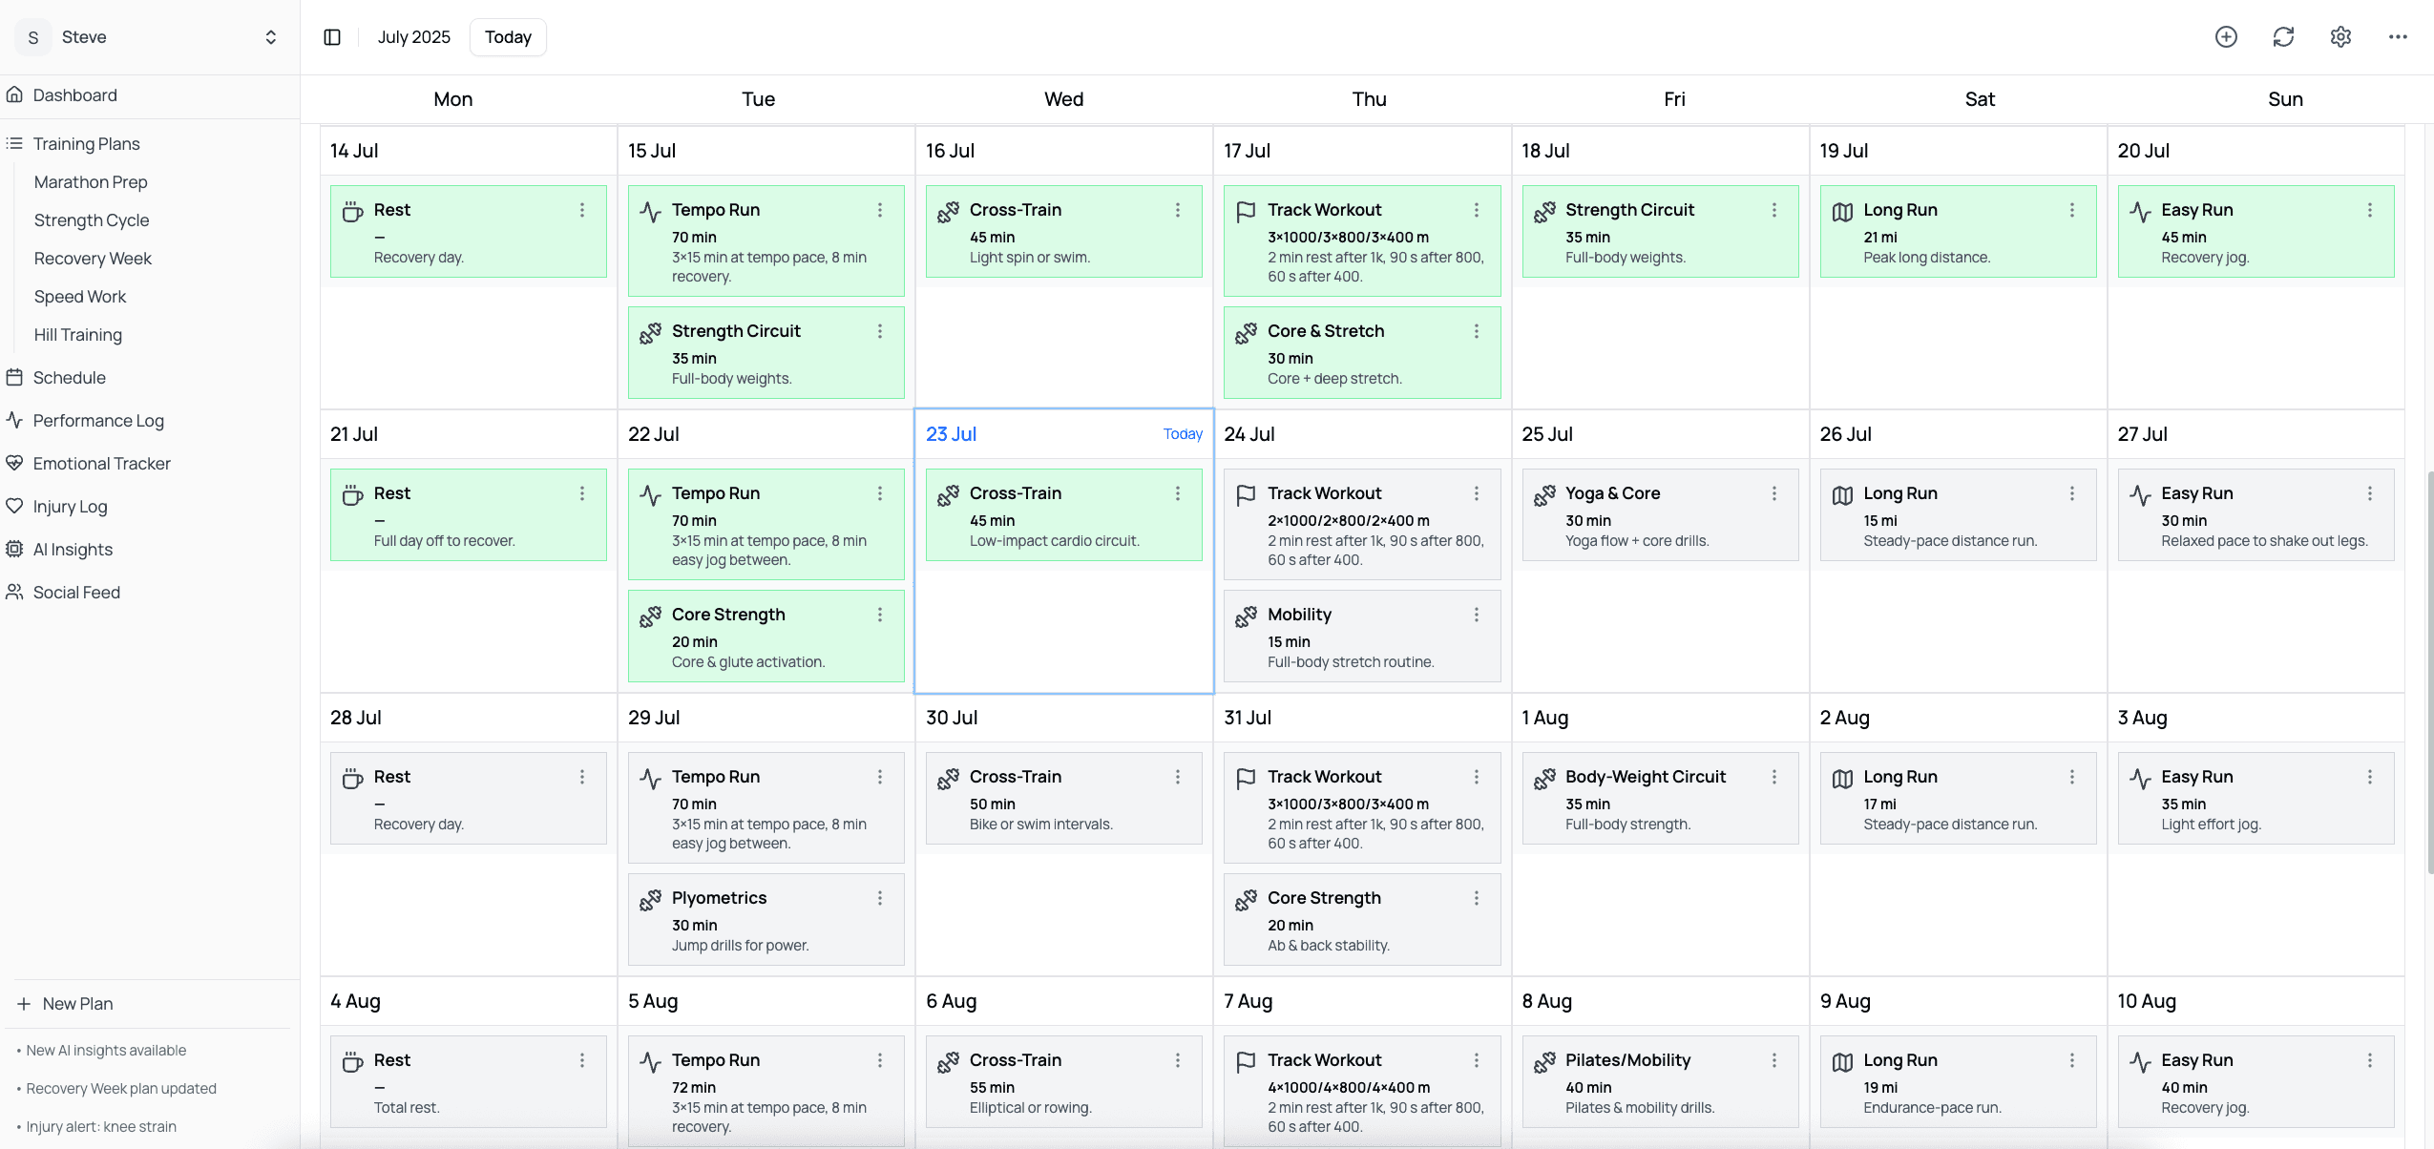Open options menu for 19 Jul Long Run
This screenshot has height=1149, width=2434.
2071,210
